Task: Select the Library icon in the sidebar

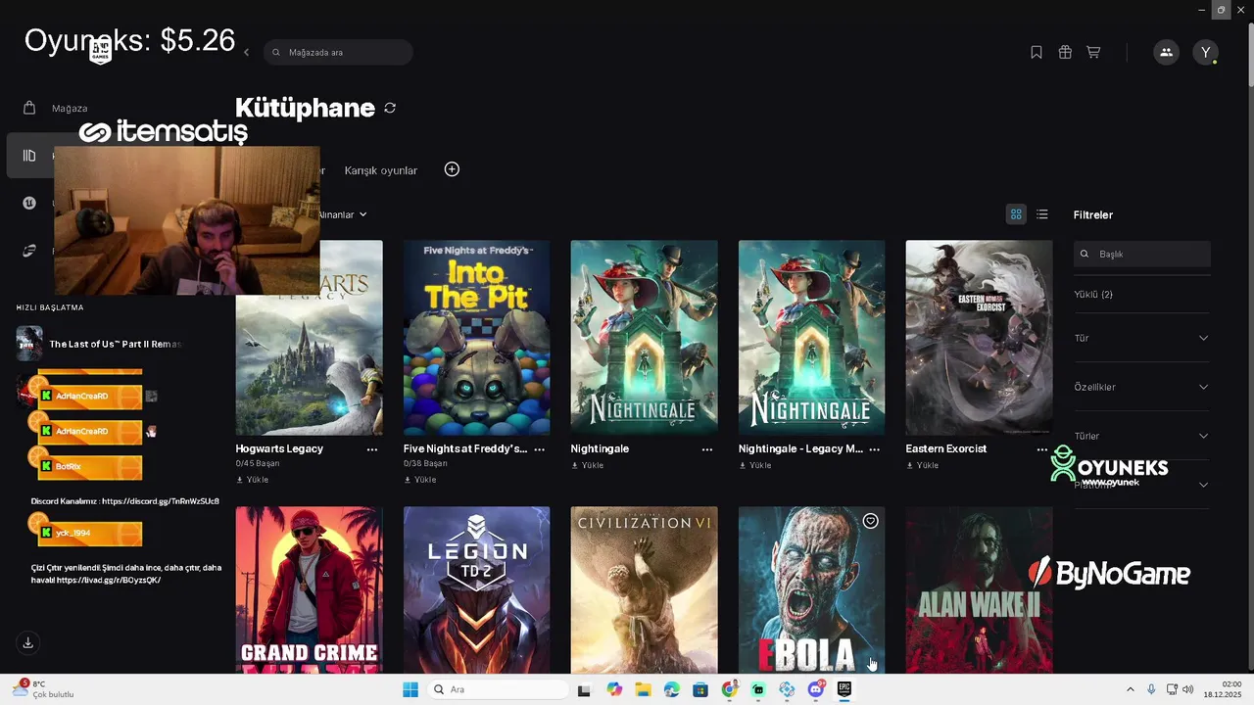Action: (29, 156)
